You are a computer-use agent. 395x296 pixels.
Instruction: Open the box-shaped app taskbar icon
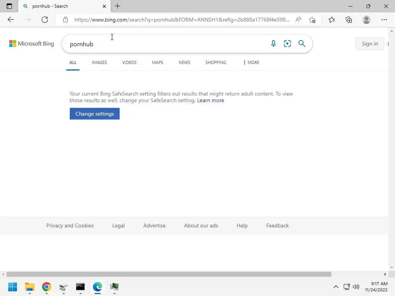point(64,287)
